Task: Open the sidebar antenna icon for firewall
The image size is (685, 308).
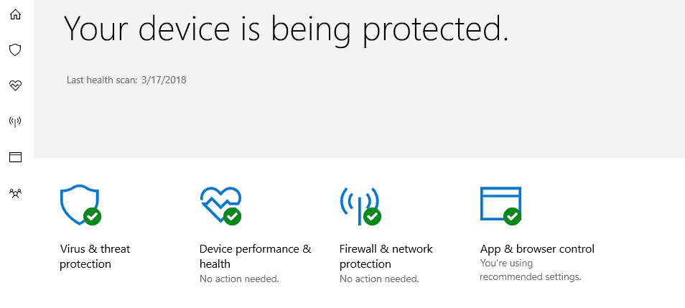Action: pos(15,121)
